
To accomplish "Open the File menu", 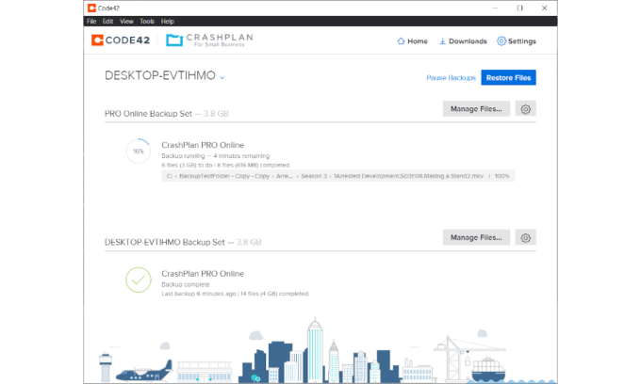I will pyautogui.click(x=91, y=22).
